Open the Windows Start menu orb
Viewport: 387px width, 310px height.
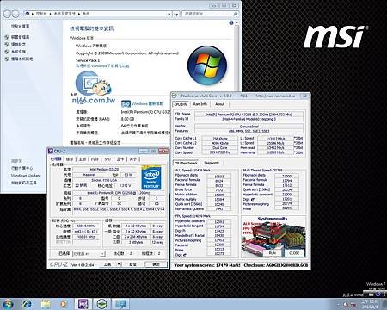pos(7,304)
